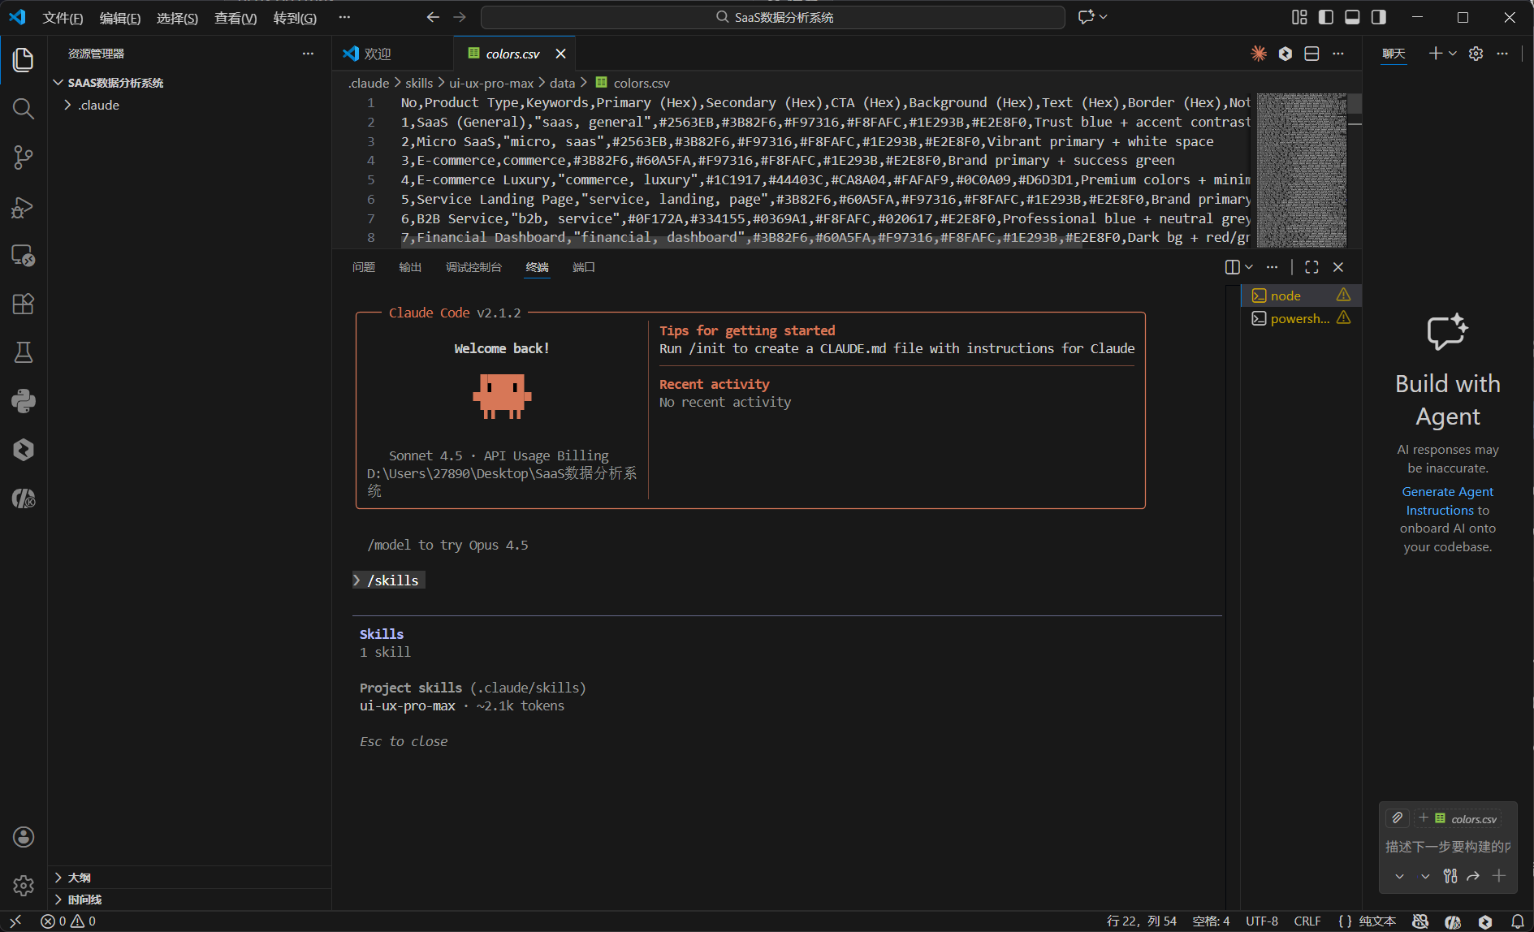Viewport: 1534px width, 932px height.
Task: Select the node terminal in list
Action: coord(1302,296)
